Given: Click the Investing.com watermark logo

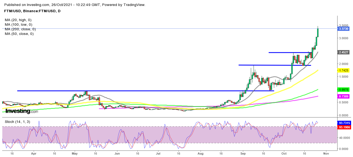Looking at the screenshot, I should [x=22, y=111].
